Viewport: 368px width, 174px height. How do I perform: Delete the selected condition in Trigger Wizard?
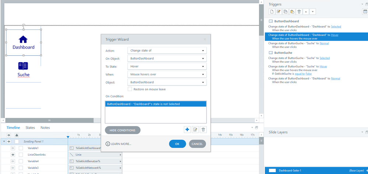pos(203,130)
